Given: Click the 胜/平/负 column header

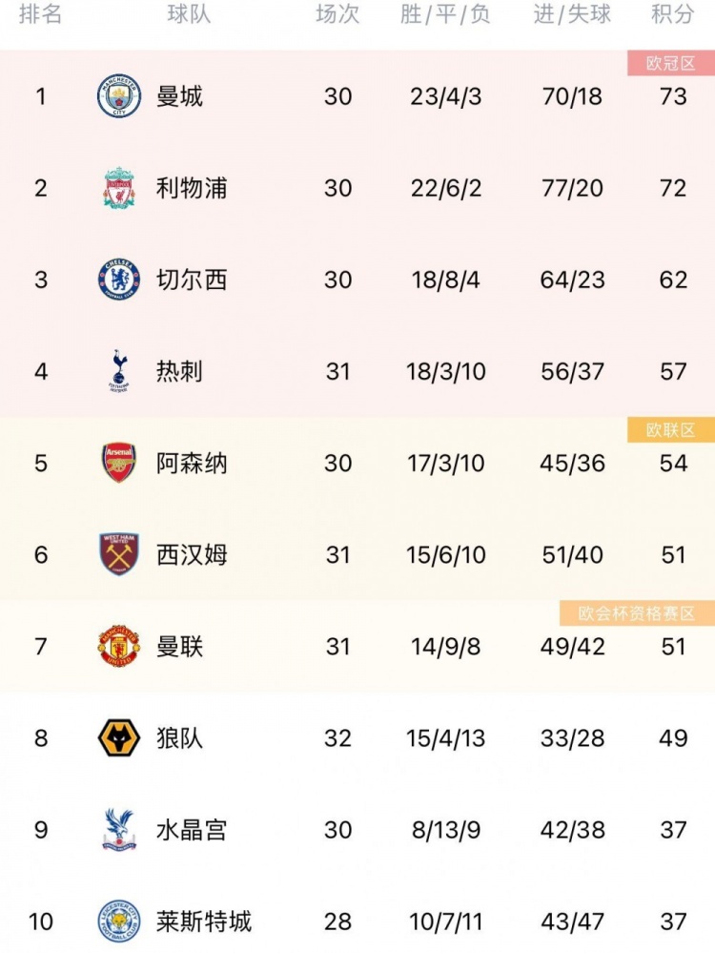Looking at the screenshot, I should pos(445,14).
